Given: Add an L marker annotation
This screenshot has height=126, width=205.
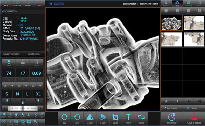Looking at the screenshot, I should (29, 115).
